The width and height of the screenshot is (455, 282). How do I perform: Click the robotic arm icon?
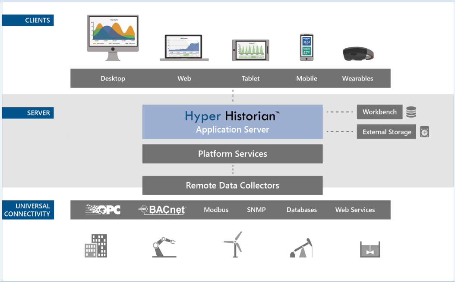pos(164,247)
